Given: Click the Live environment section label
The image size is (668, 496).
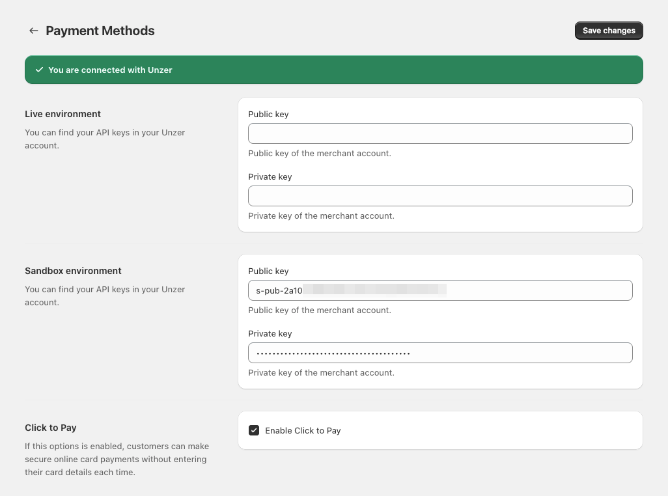Looking at the screenshot, I should 63,114.
